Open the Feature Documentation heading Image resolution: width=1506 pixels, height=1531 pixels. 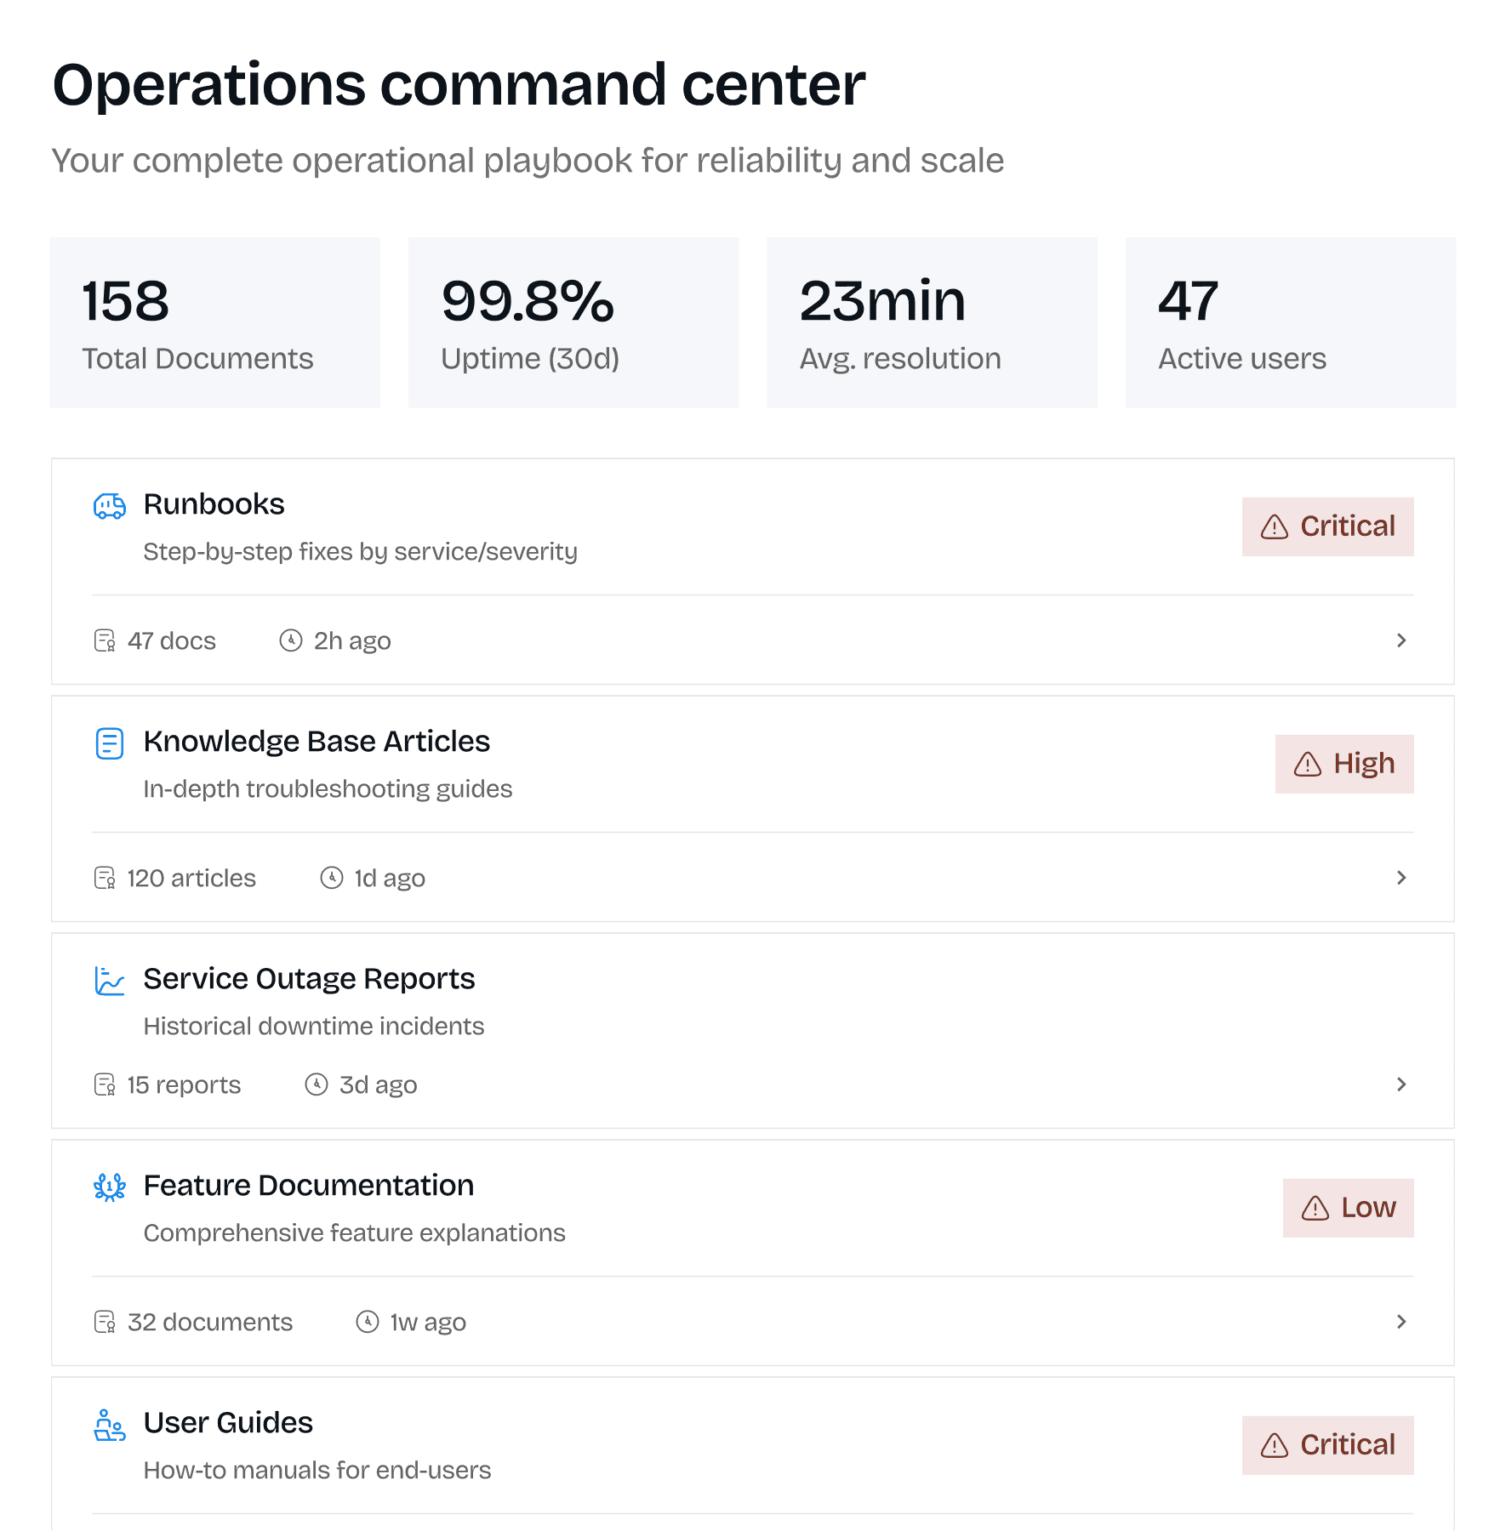pos(309,1186)
